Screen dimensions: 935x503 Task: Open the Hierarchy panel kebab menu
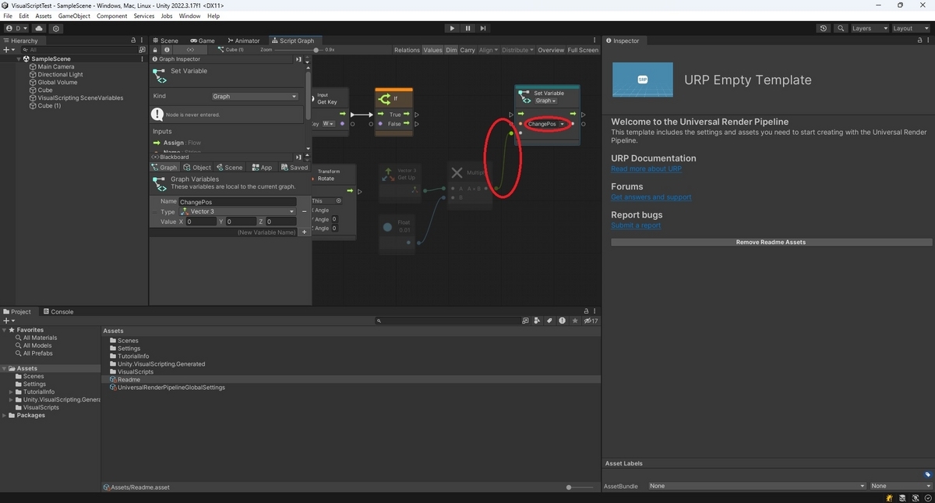pyautogui.click(x=142, y=41)
